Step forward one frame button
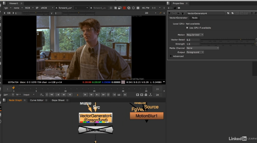The height and width of the screenshot is (143, 257). pyautogui.click(x=91, y=95)
